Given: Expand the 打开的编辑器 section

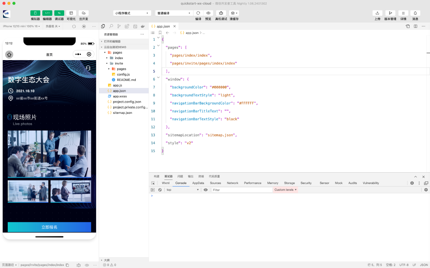Looking at the screenshot, I should click(x=124, y=41).
